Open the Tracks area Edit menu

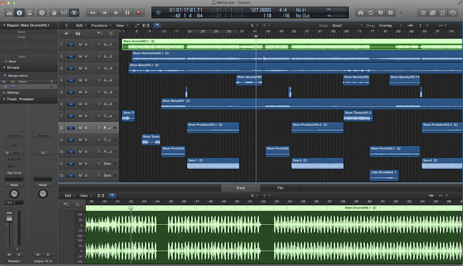81,26
